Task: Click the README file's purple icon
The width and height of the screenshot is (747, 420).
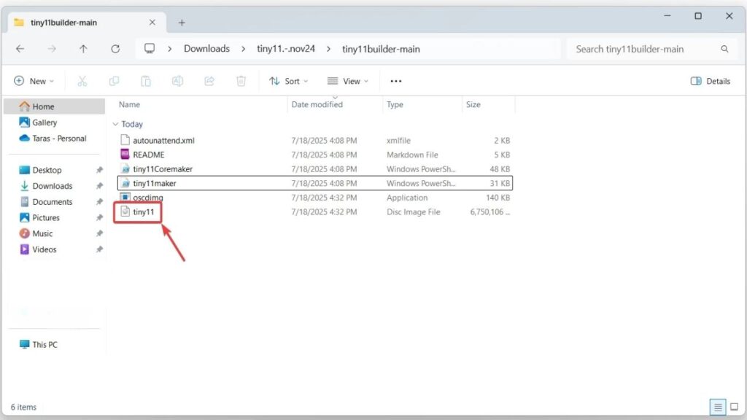Action: pos(125,155)
